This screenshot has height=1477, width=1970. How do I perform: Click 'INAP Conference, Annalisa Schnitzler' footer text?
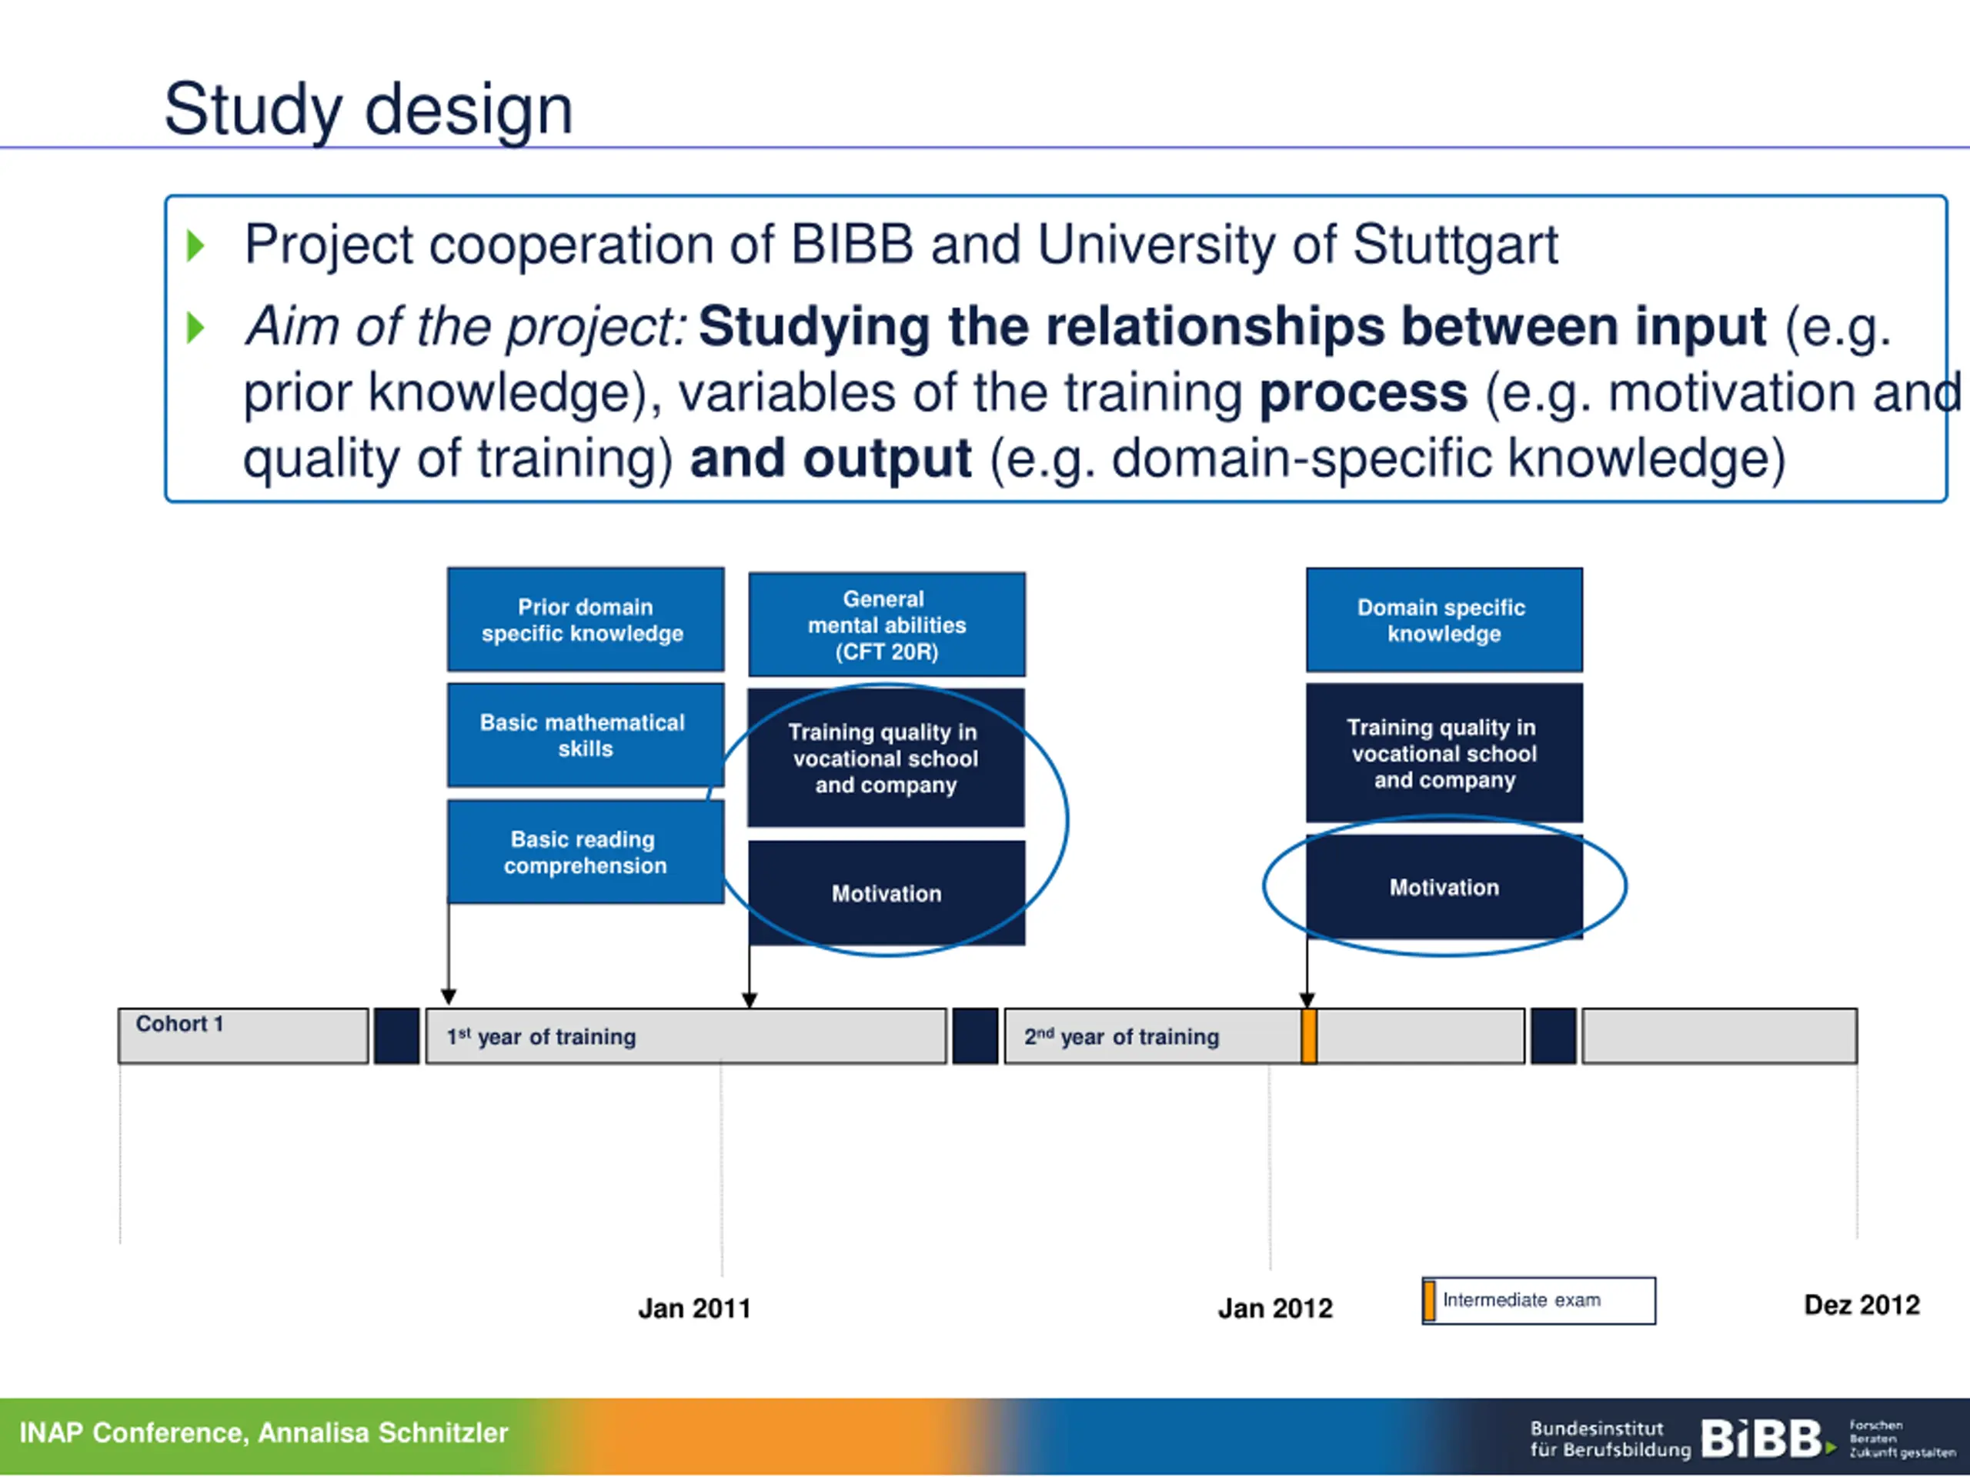tap(264, 1432)
